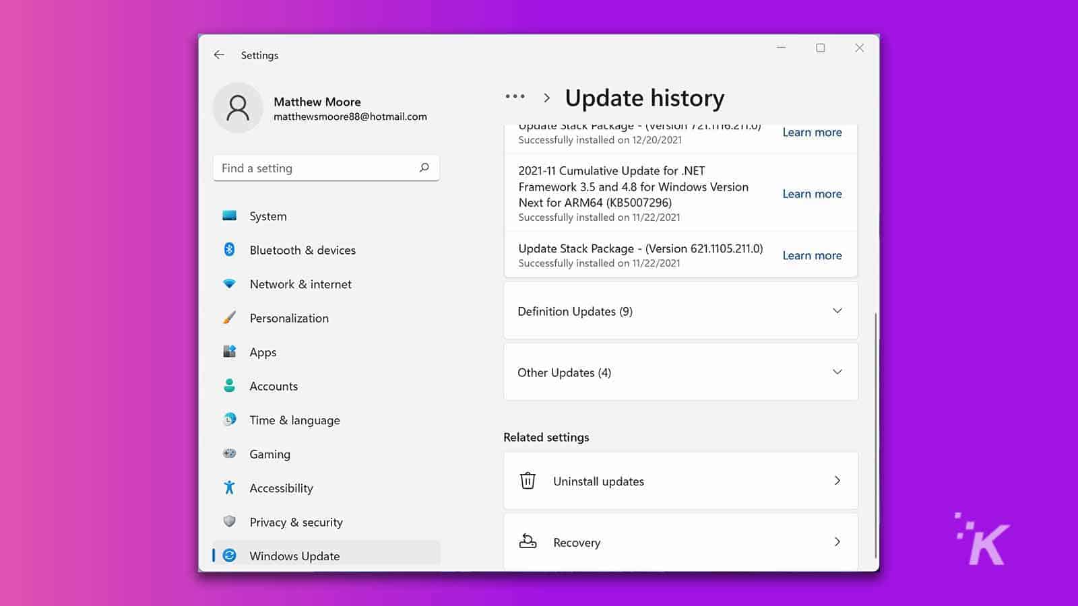Select the Bluetooth icon in sidebar
Viewport: 1078px width, 606px height.
click(x=229, y=250)
